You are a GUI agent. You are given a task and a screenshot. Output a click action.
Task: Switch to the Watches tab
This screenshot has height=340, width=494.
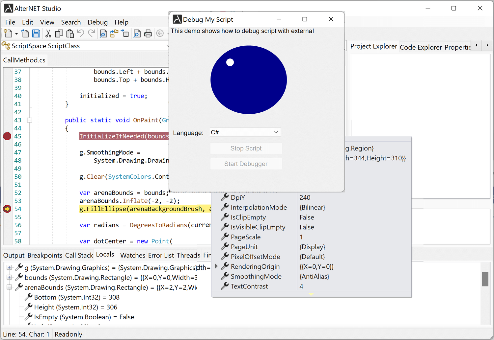(x=133, y=255)
